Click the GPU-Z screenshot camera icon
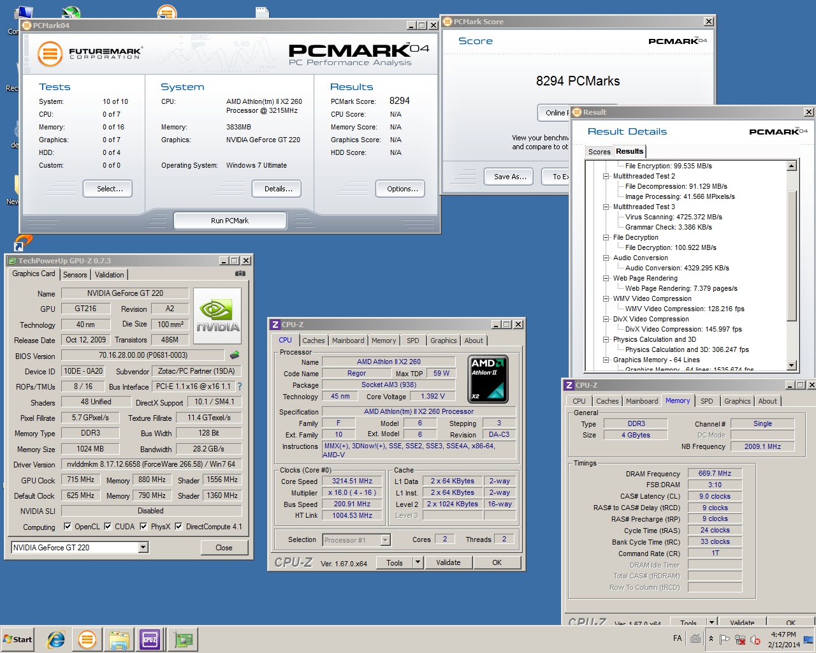Viewport: 816px width, 653px height. [240, 274]
